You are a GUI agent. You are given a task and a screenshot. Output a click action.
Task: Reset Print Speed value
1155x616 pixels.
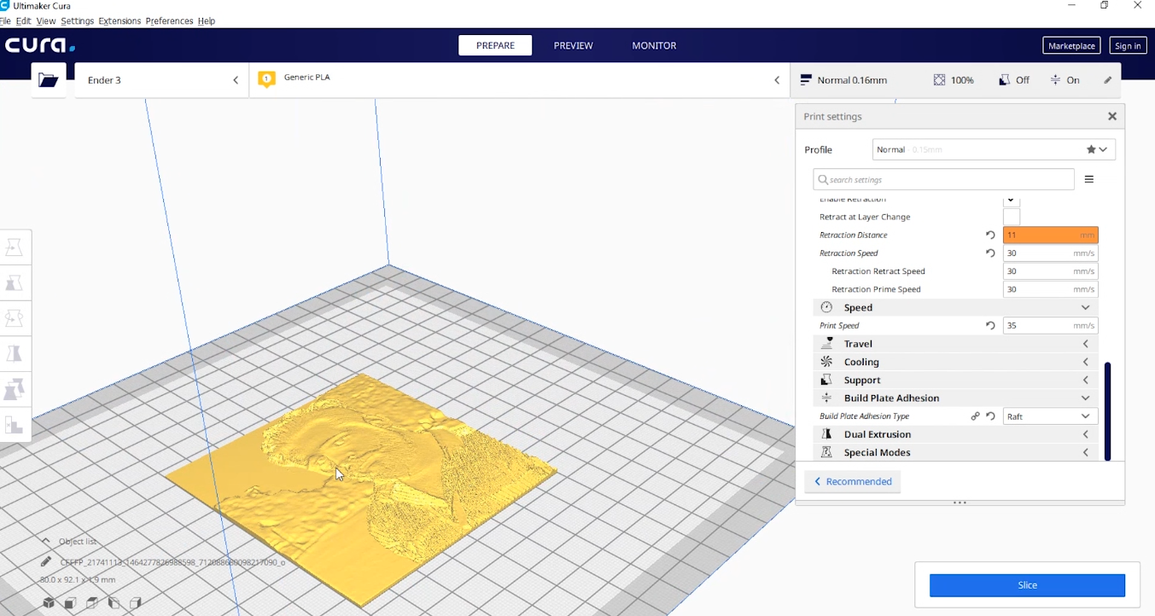pos(990,325)
